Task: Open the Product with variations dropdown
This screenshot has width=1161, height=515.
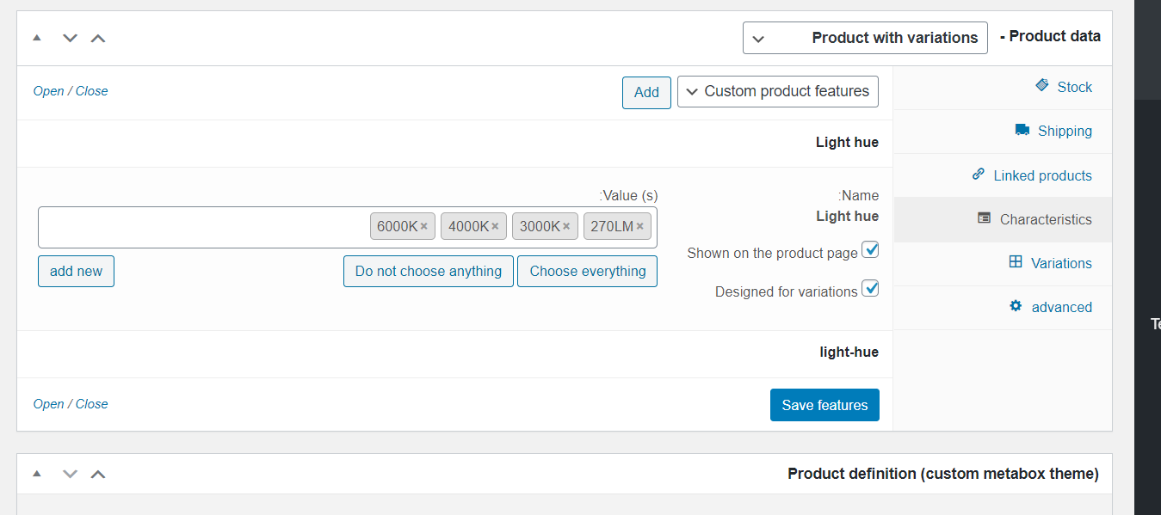Action: click(864, 38)
